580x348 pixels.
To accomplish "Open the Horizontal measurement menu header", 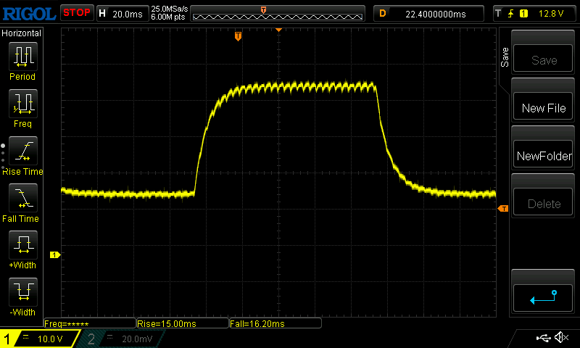I will (x=22, y=33).
